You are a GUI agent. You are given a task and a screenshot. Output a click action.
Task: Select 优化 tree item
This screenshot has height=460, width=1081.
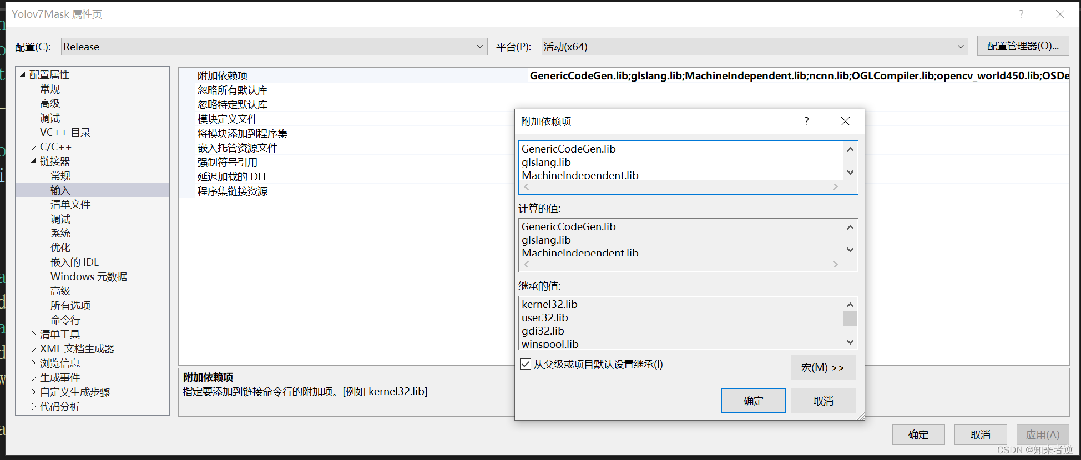coord(60,248)
